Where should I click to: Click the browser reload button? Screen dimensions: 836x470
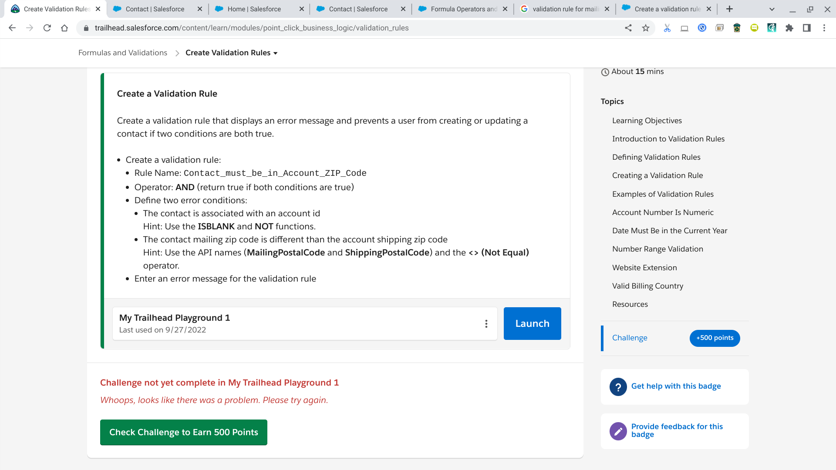47,28
